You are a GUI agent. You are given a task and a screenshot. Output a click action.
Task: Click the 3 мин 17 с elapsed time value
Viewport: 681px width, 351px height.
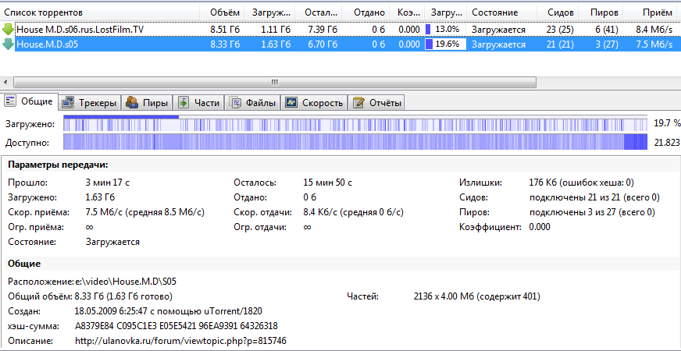(107, 183)
